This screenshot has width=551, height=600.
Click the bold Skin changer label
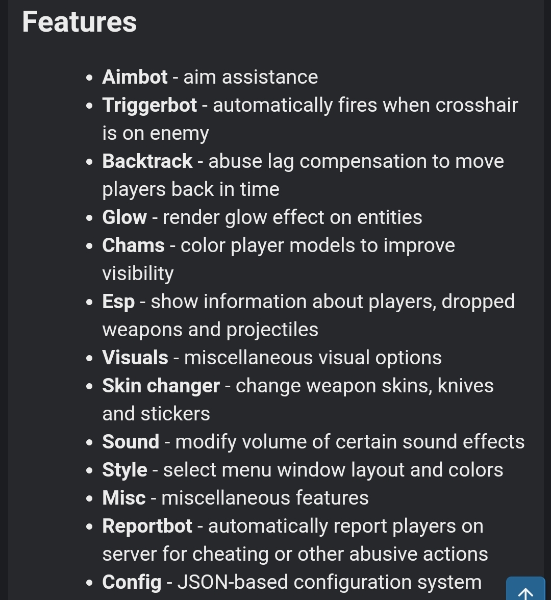(x=161, y=386)
